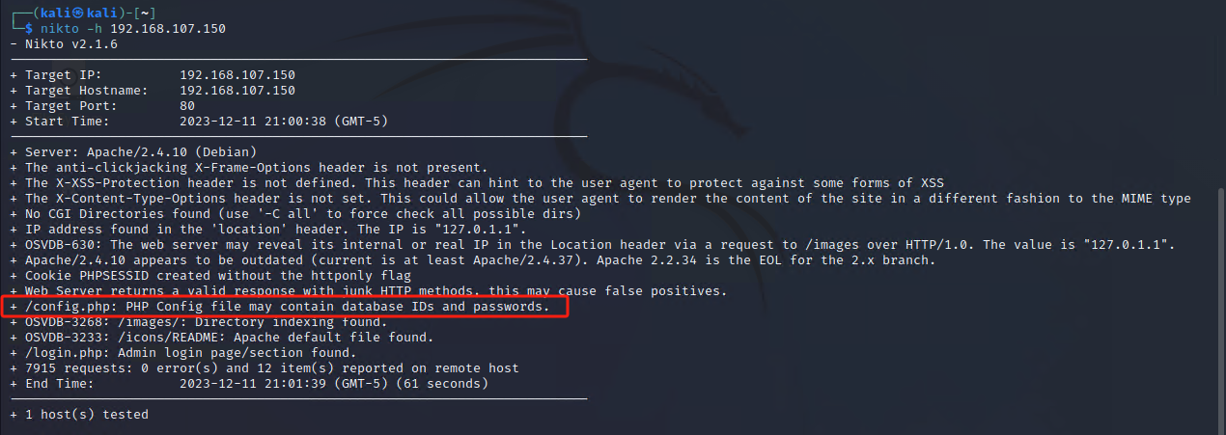Click the End Time line
The width and height of the screenshot is (1226, 435).
point(249,384)
